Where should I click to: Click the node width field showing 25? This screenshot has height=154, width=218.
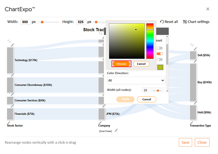click(146, 90)
